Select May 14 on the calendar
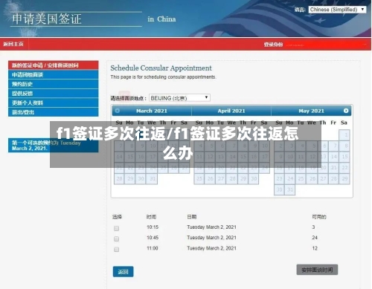 tap(334, 157)
